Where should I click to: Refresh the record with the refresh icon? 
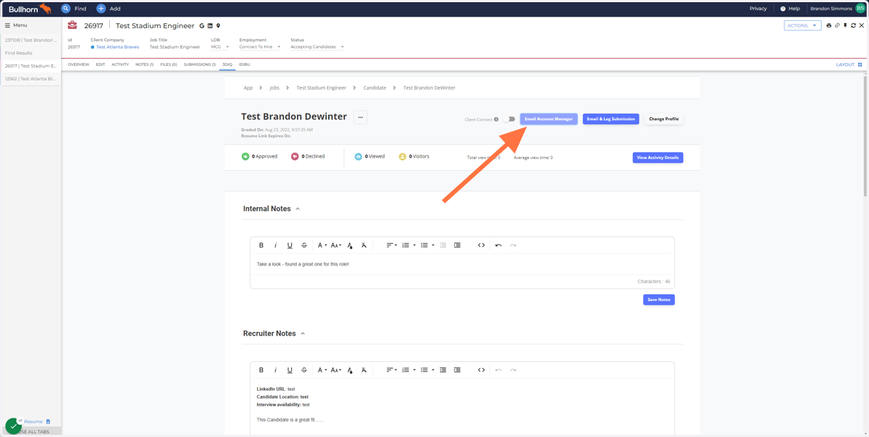pyautogui.click(x=853, y=25)
